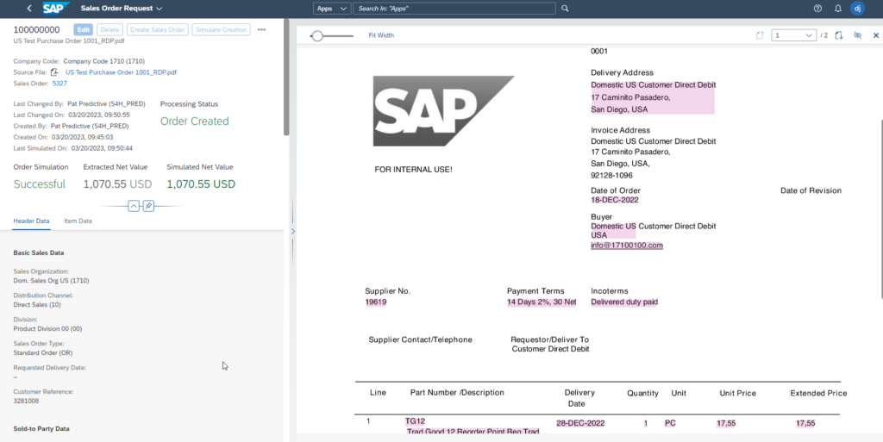
Task: Click the Dom. Sales Org US (1710) value
Action: (x=51, y=280)
